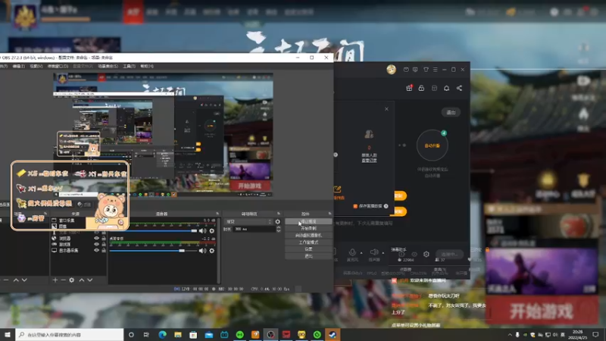Open gift box icon in streaming app

tap(409, 88)
